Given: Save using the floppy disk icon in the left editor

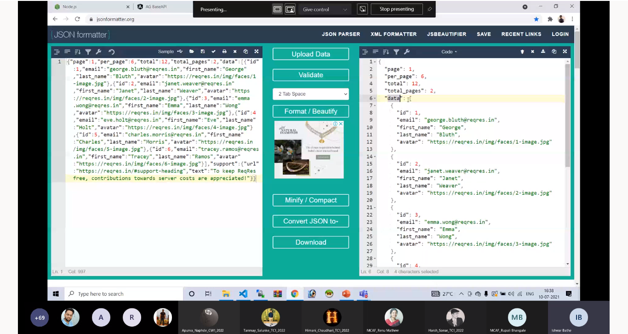Looking at the screenshot, I should point(203,52).
